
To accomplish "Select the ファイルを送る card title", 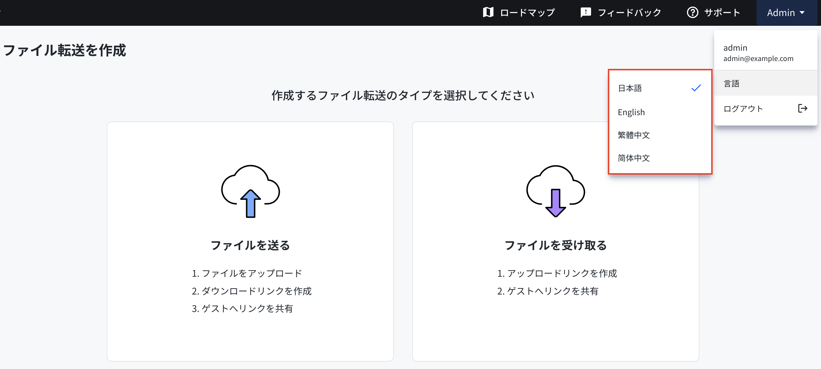I will [250, 245].
